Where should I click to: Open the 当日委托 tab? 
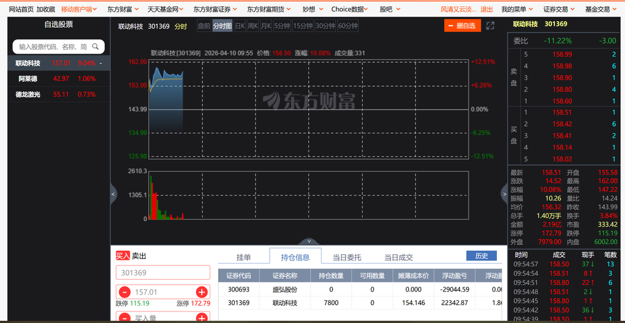click(x=347, y=257)
